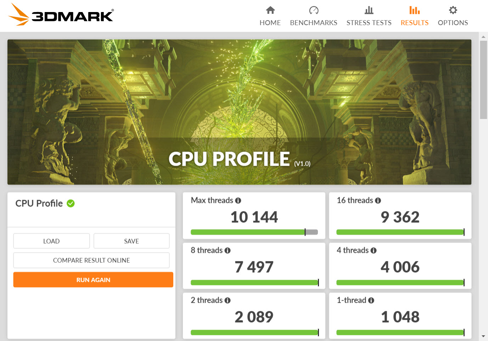Click the 1-thread score 1 048
This screenshot has height=341, width=488.
click(400, 317)
